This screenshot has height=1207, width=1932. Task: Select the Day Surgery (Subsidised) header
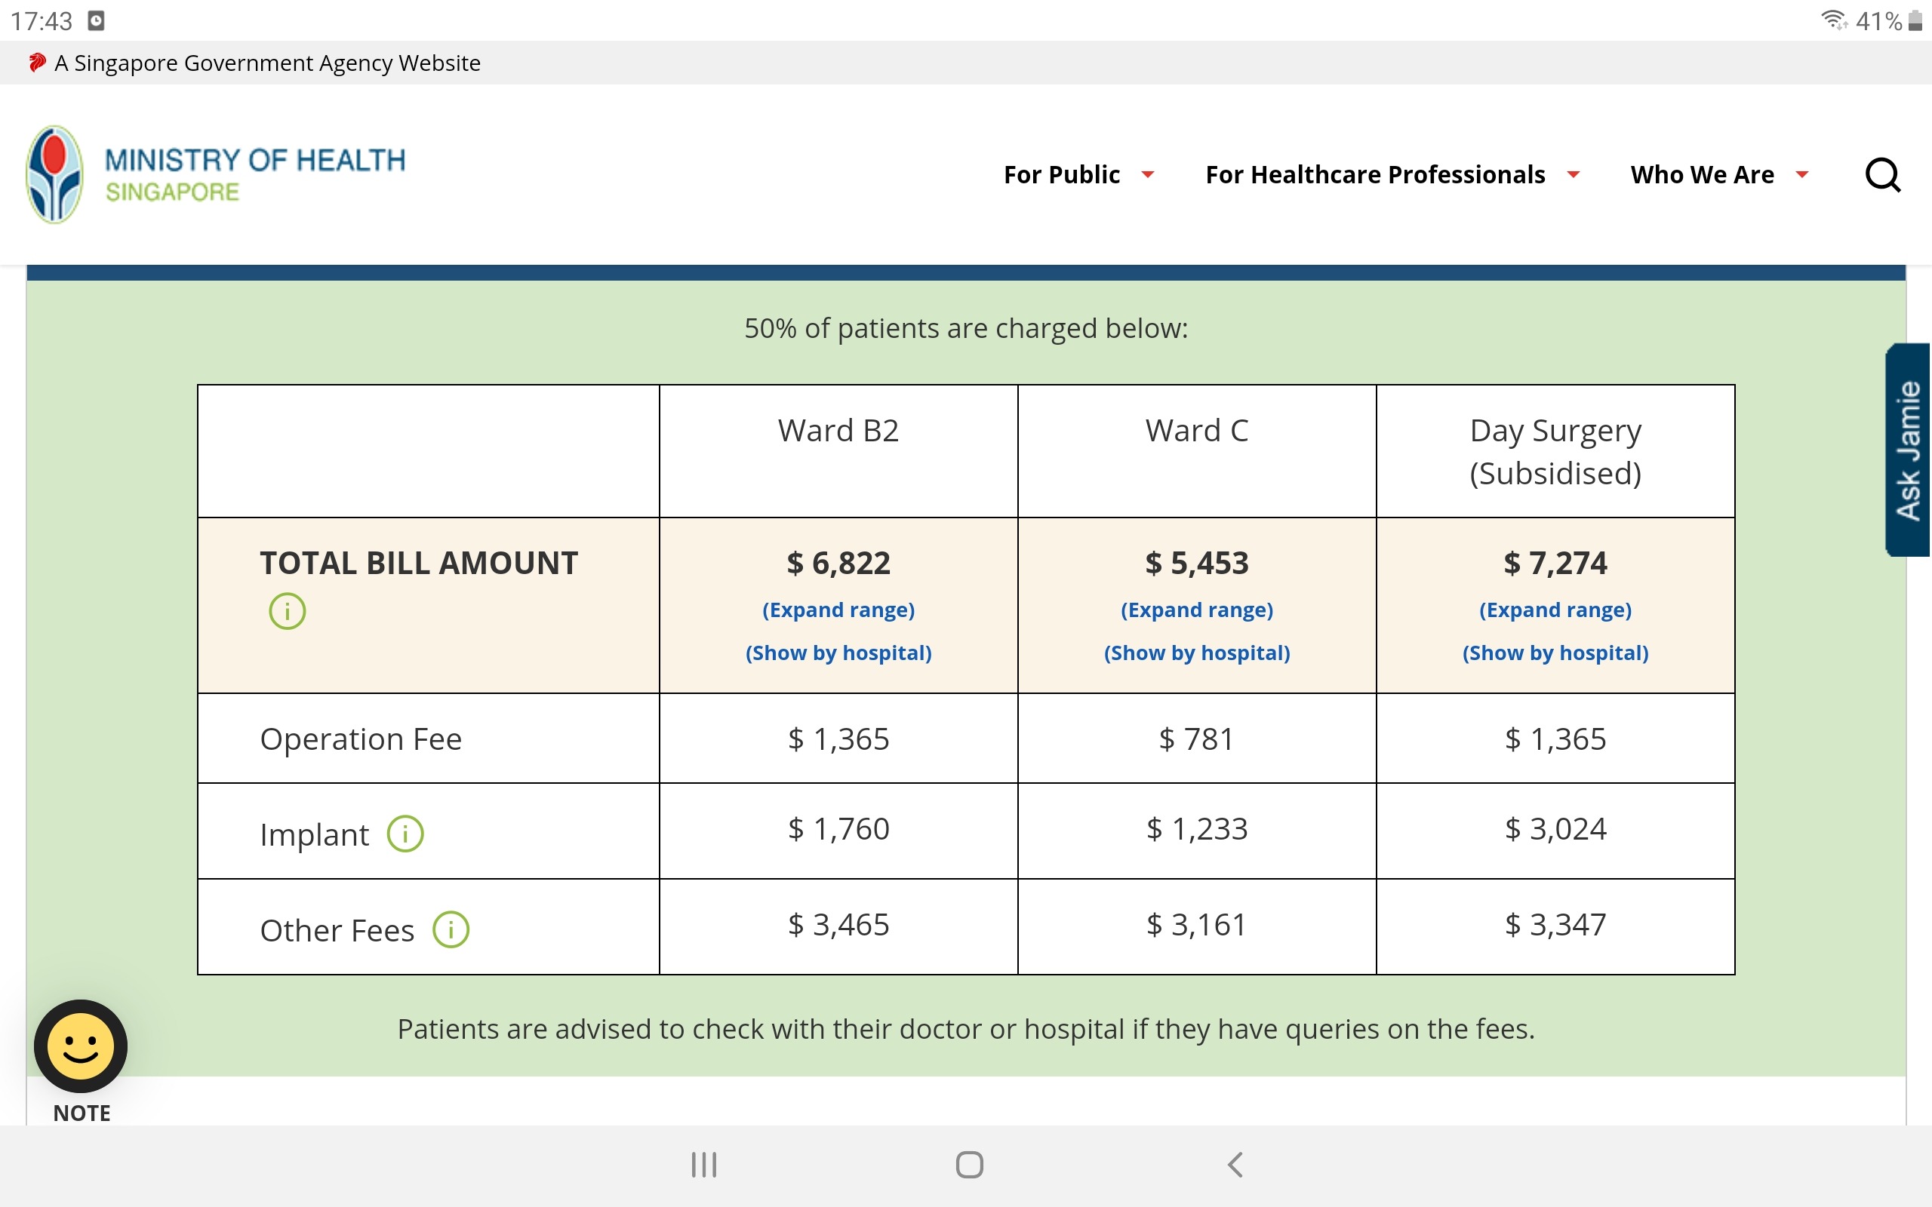[1555, 452]
